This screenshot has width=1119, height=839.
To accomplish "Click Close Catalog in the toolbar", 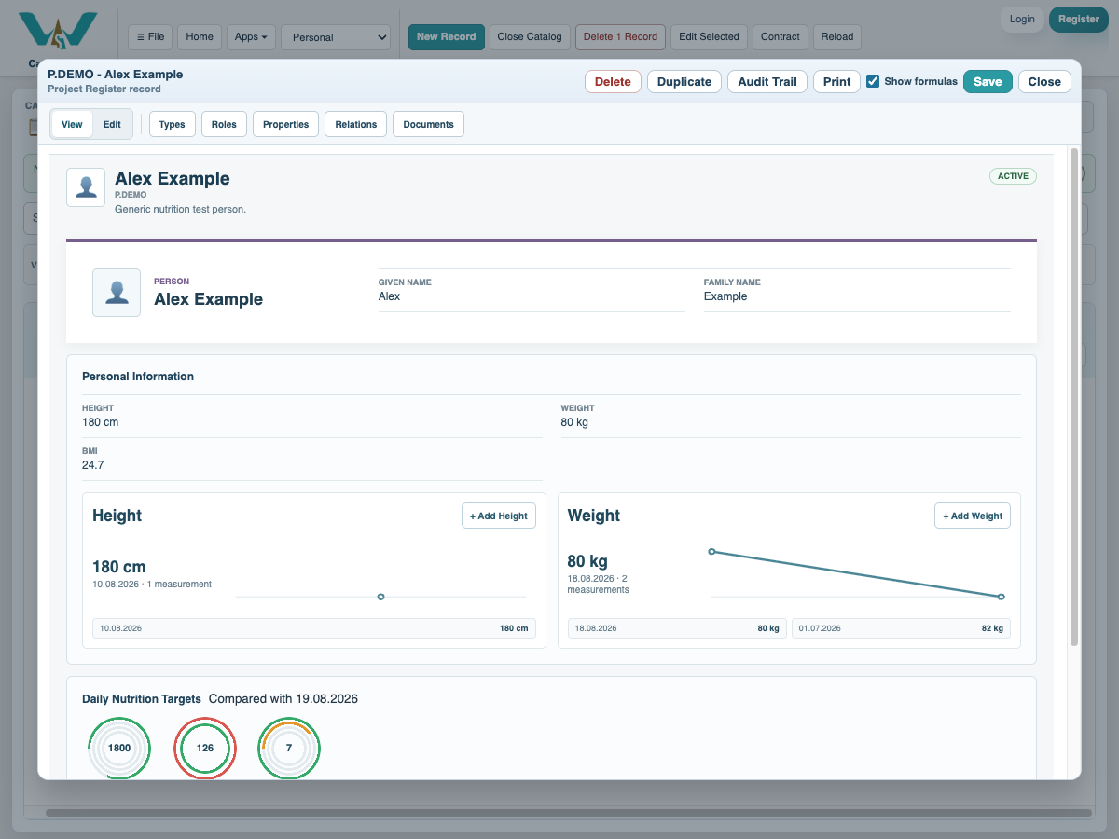I will pos(530,37).
